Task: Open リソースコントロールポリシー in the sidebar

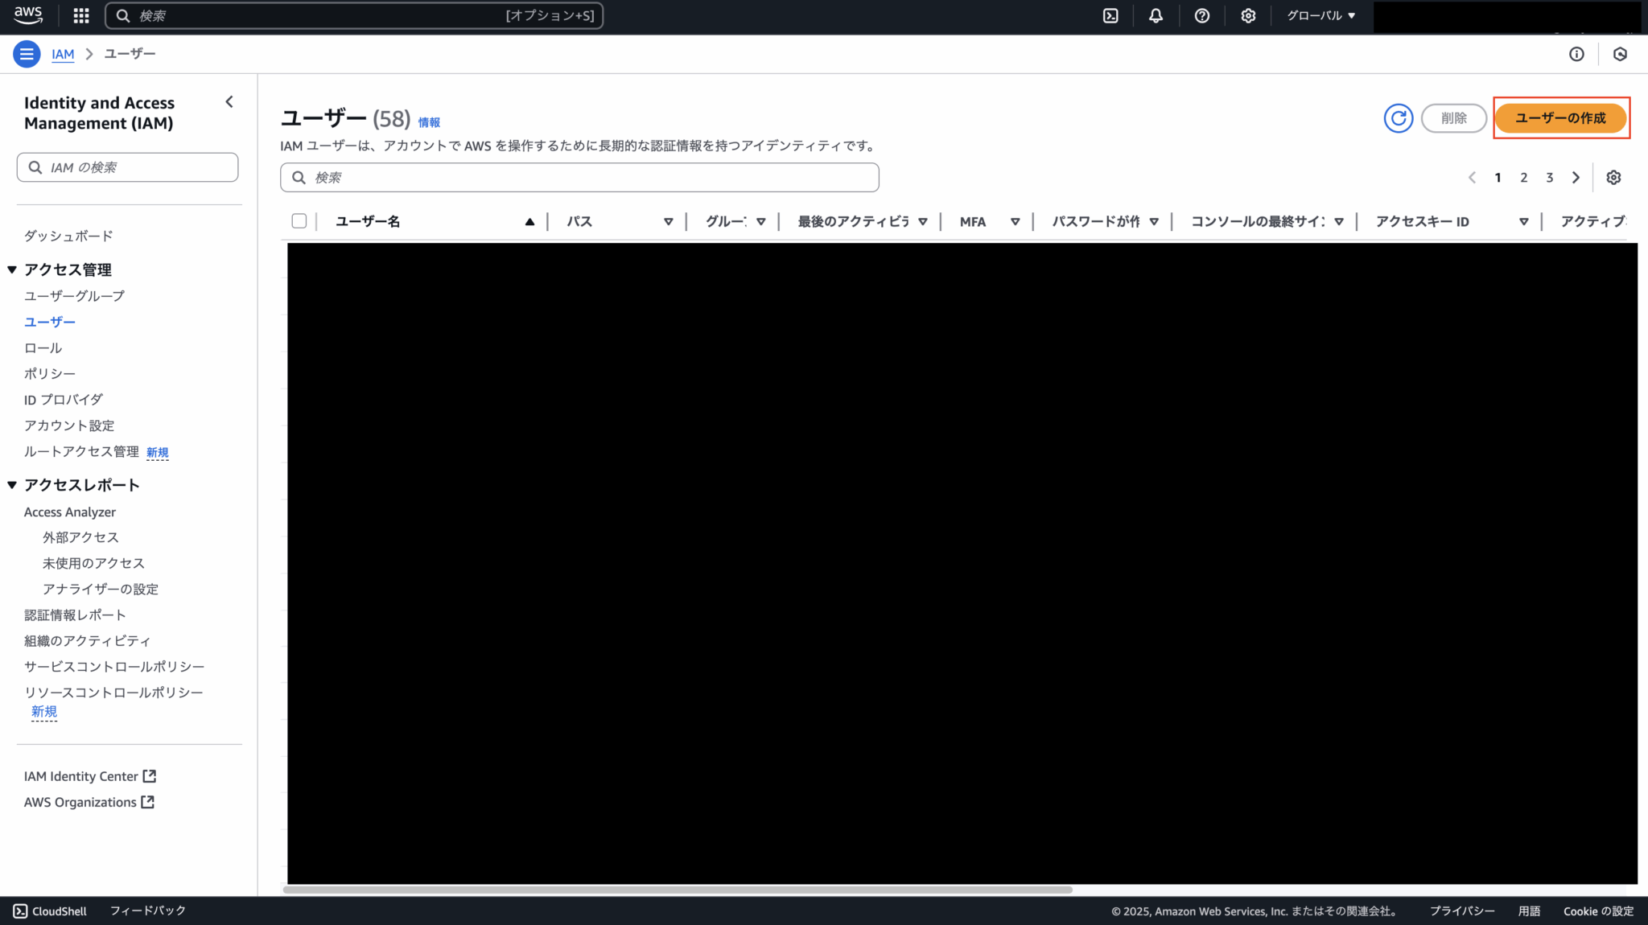Action: point(113,693)
